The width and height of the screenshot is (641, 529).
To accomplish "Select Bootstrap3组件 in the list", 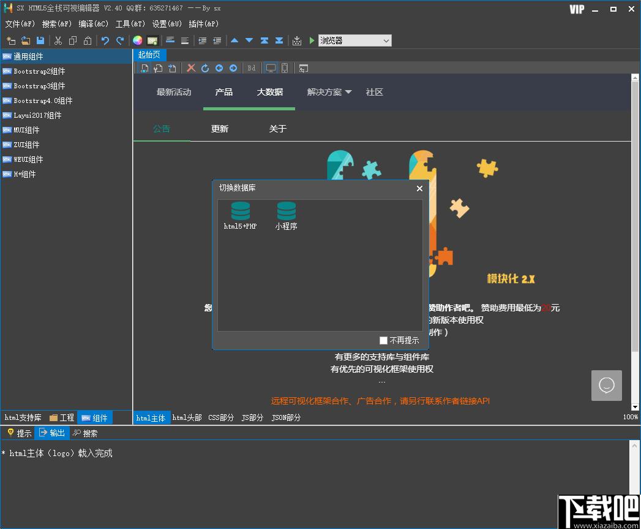I will pyautogui.click(x=66, y=86).
